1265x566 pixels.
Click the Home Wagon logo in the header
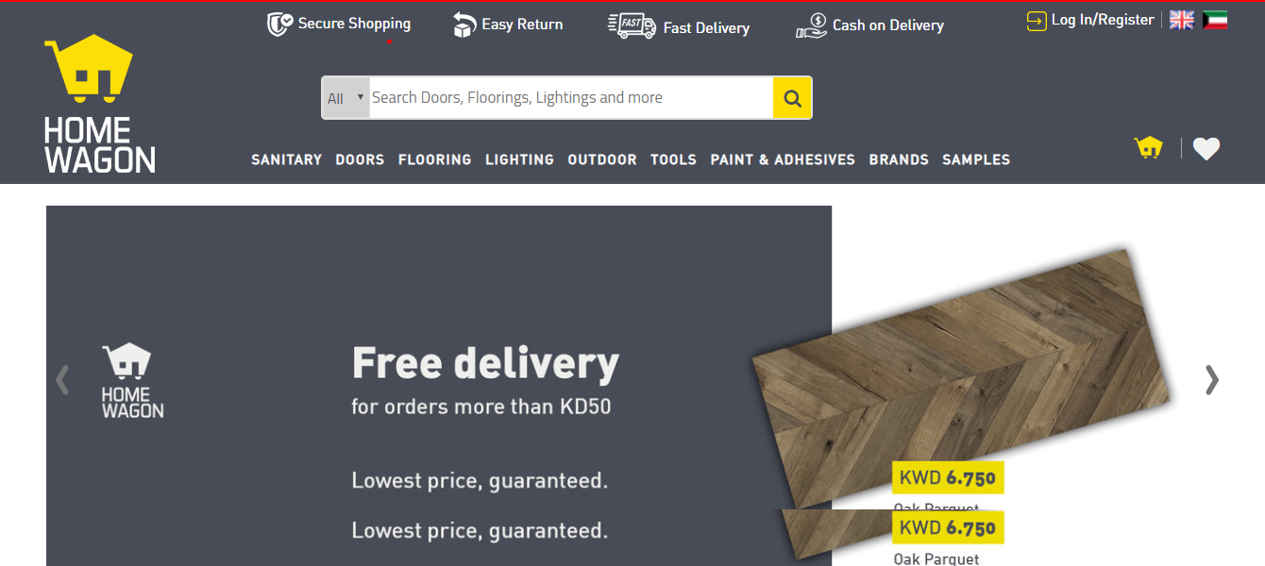99,104
